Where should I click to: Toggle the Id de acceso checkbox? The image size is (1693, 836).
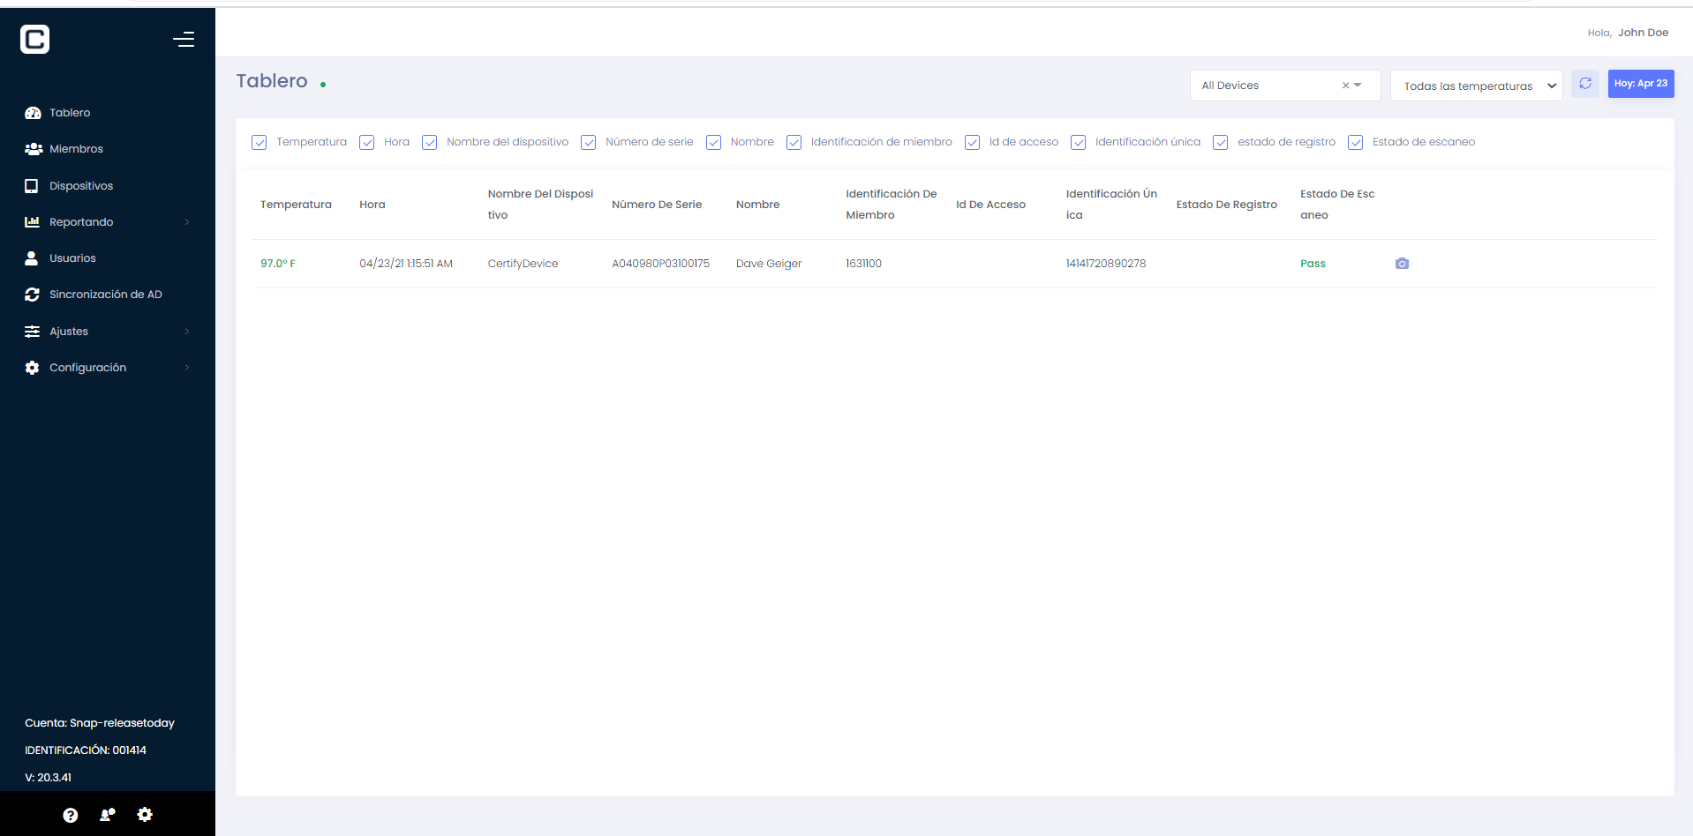click(973, 142)
